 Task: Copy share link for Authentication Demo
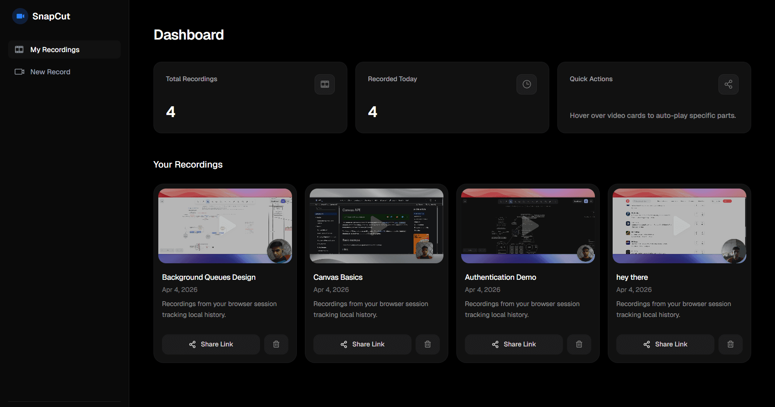point(513,344)
